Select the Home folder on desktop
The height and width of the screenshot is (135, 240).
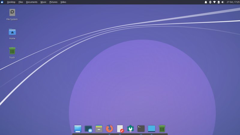pos(12,32)
